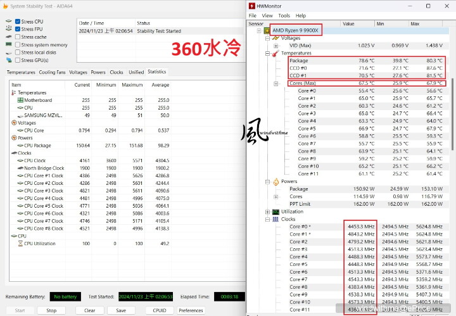This screenshot has height=316, width=456.
Task: Click the HWMonitor lightning app icon
Action: click(x=252, y=6)
